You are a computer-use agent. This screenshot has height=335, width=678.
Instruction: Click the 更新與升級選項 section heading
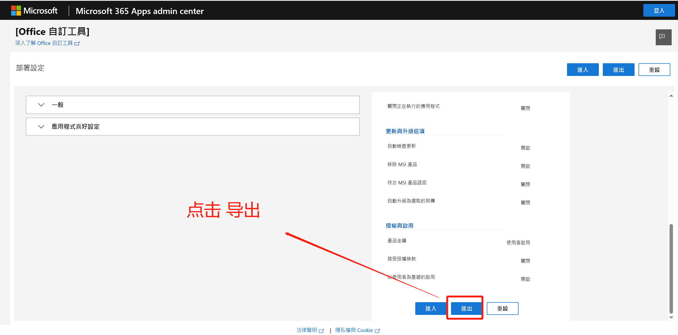point(405,131)
